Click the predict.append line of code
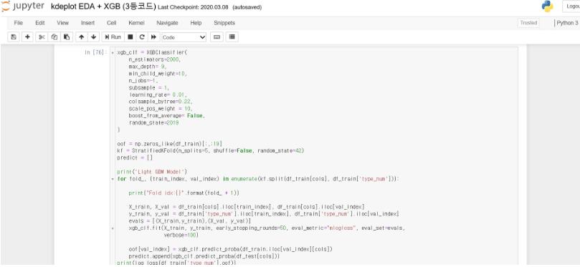The image size is (580, 267). click(204, 256)
